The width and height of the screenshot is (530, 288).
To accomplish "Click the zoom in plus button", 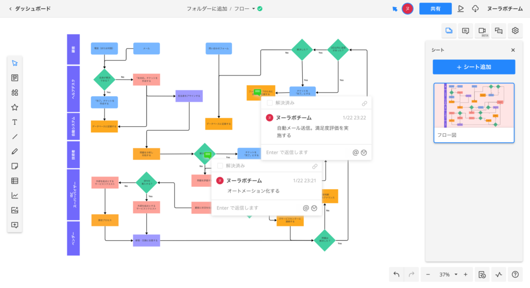I will (x=465, y=274).
